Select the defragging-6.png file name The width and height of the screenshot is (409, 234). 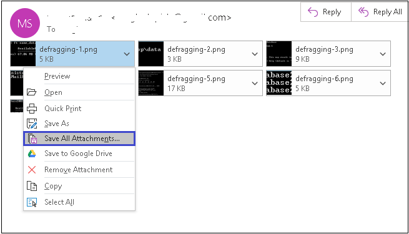324,79
